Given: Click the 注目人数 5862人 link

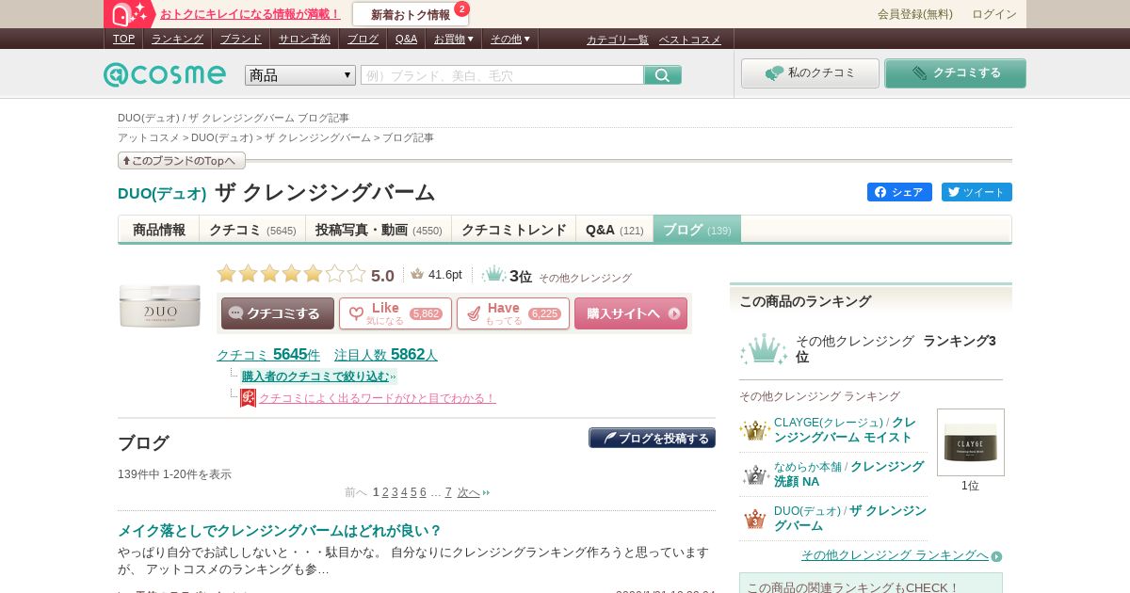Looking at the screenshot, I should point(386,355).
